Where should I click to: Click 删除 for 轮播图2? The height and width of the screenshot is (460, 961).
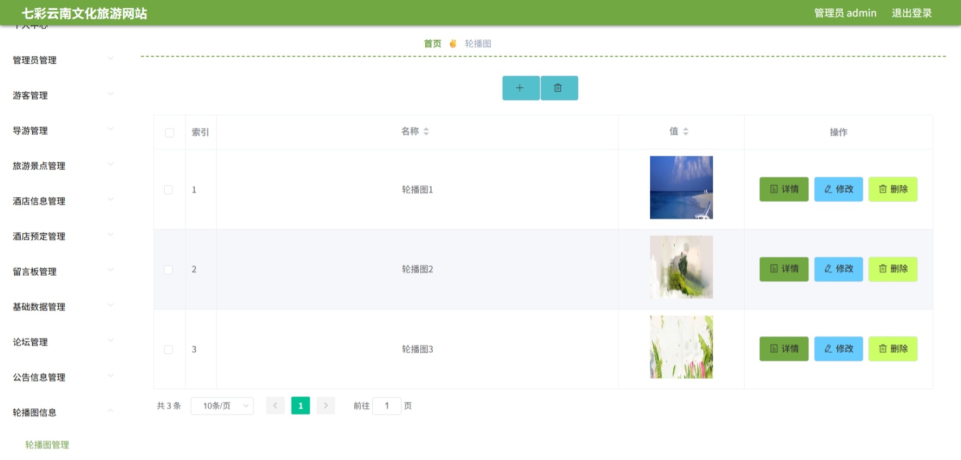[893, 269]
